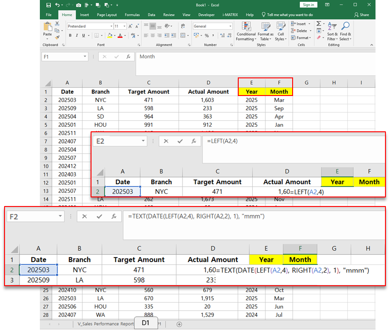Toggle Bold formatting
Screen dimensions: 390x331
(69, 35)
